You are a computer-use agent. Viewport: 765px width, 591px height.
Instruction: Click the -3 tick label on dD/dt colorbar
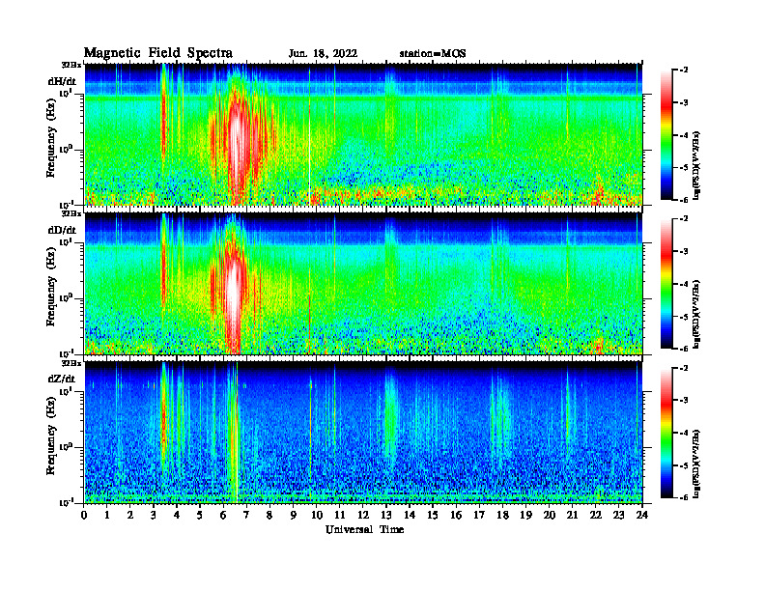coord(684,252)
